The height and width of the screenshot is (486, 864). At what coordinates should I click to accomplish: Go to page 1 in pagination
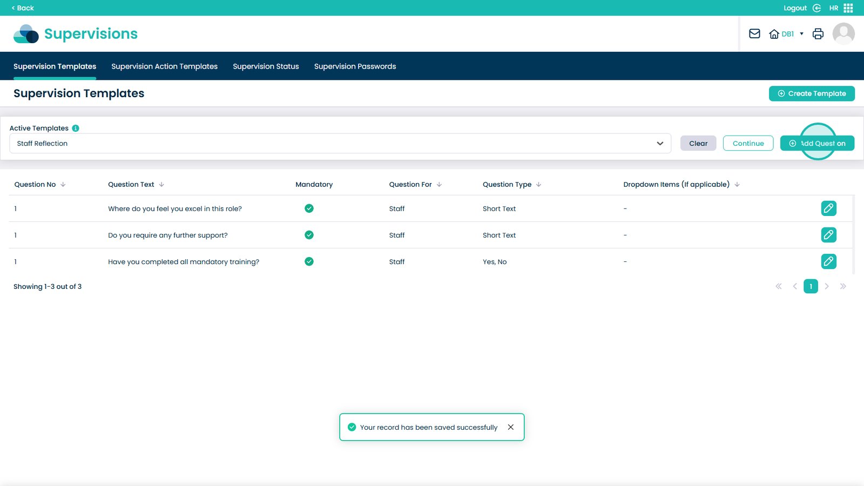pyautogui.click(x=811, y=286)
